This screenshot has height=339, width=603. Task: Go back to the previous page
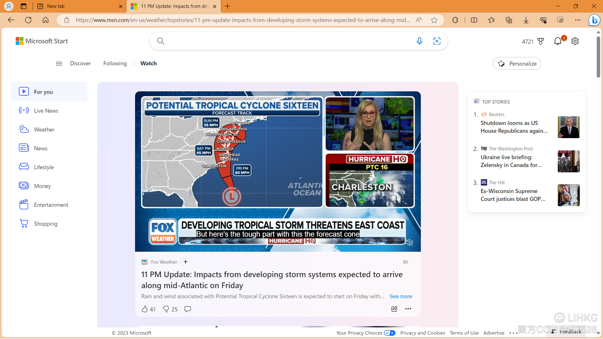pyautogui.click(x=11, y=20)
